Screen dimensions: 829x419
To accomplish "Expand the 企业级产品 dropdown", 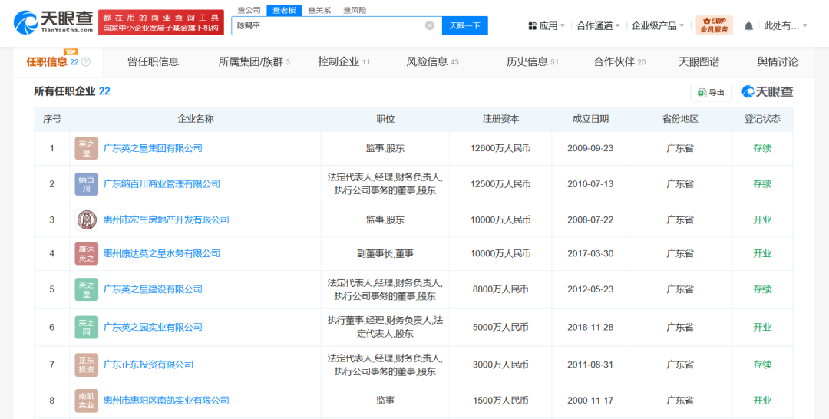I will pos(657,26).
